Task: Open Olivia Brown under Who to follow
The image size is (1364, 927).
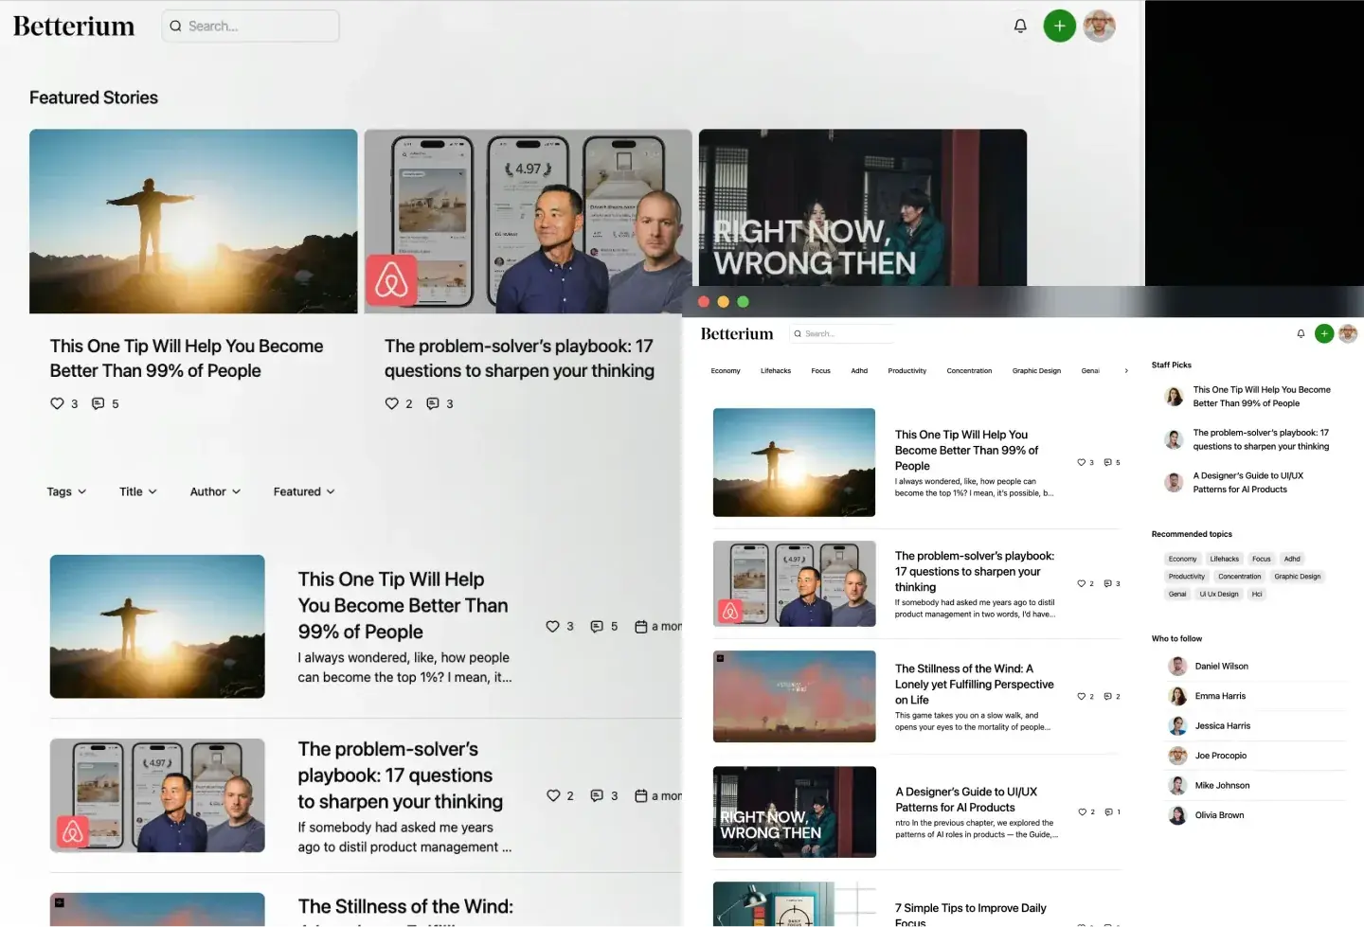Action: pos(1219,815)
